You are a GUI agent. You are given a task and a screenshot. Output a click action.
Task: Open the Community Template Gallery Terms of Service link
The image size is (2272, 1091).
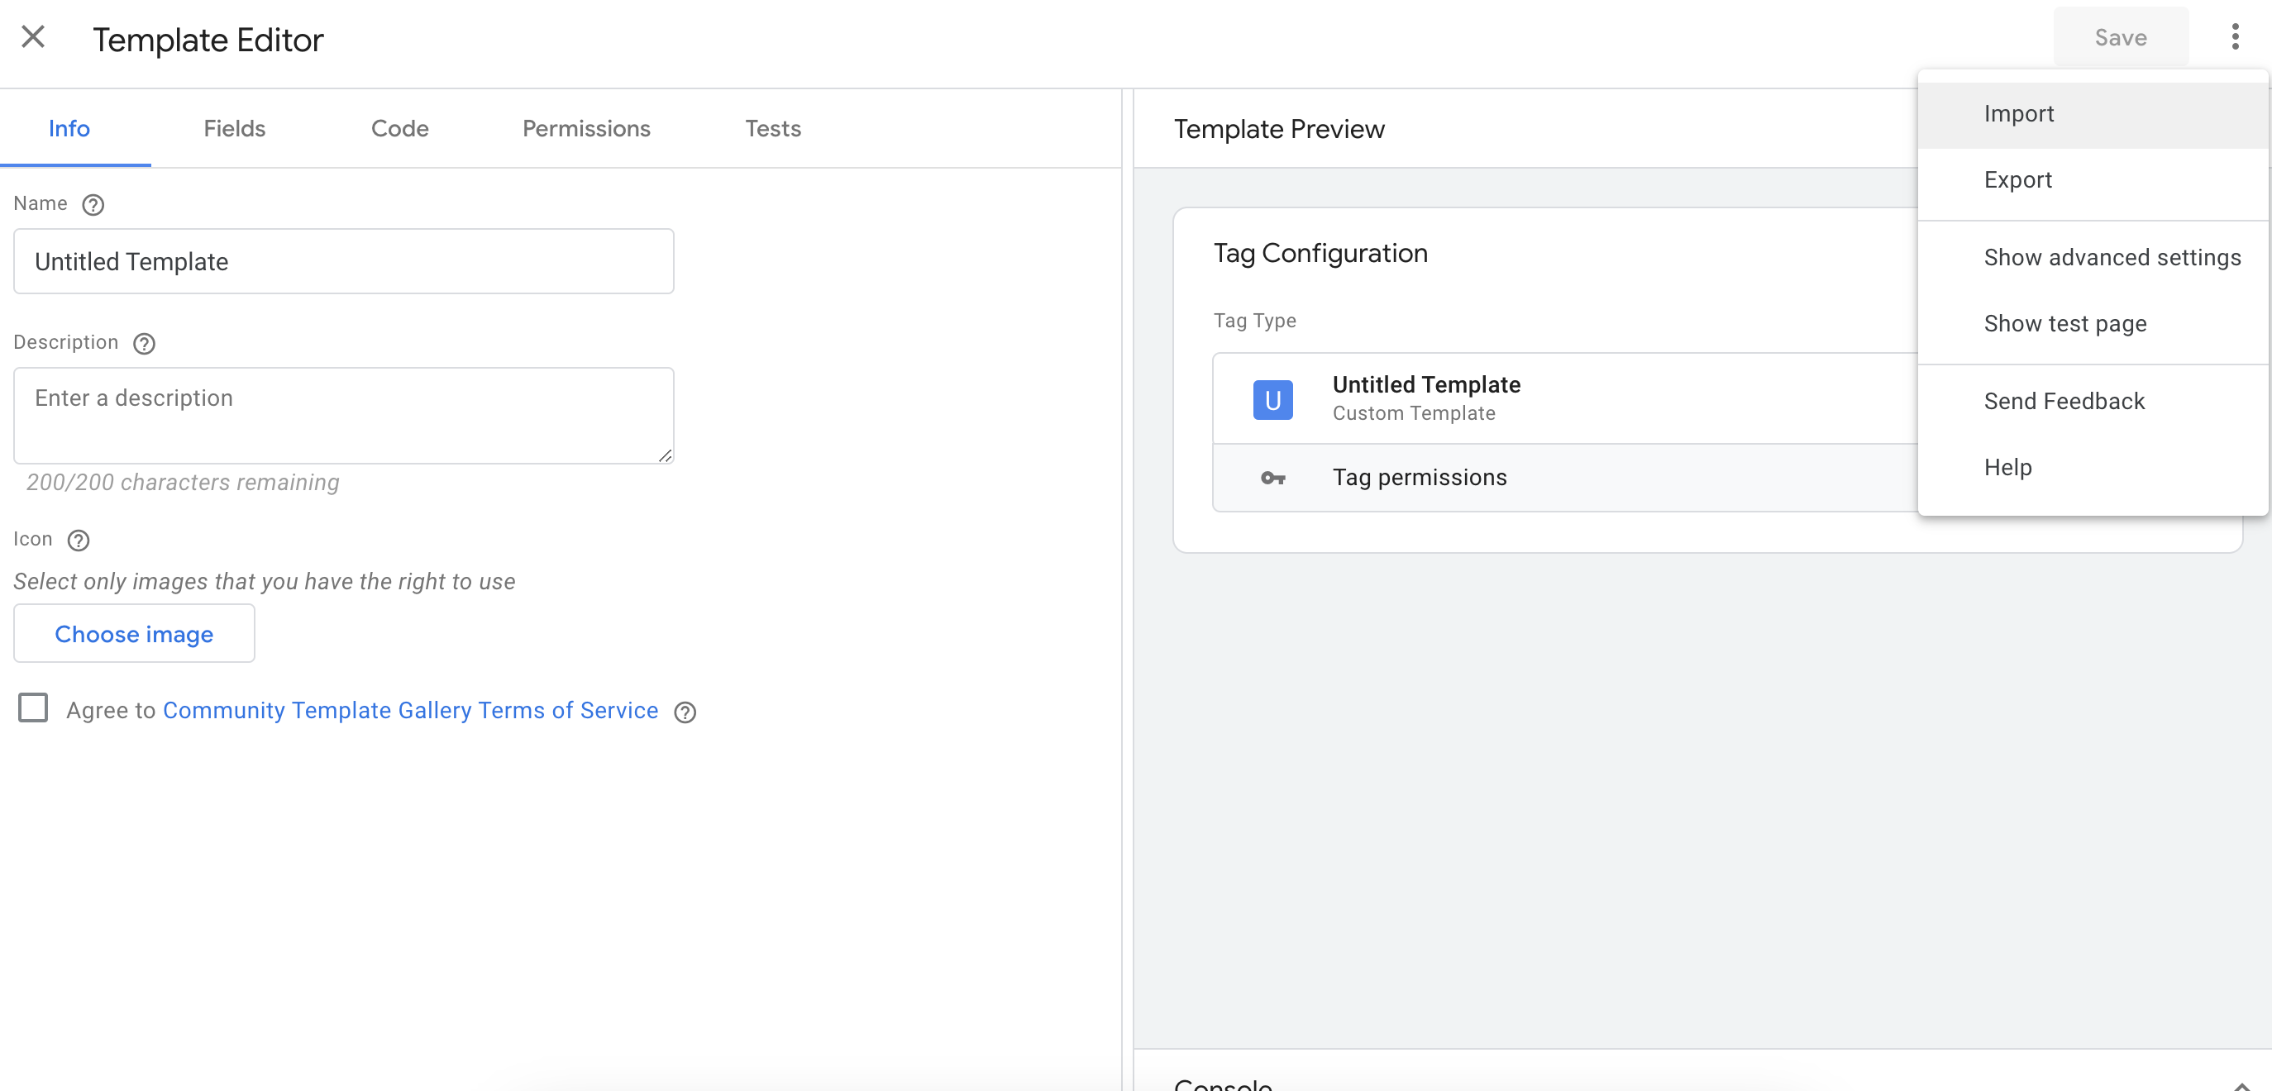410,710
